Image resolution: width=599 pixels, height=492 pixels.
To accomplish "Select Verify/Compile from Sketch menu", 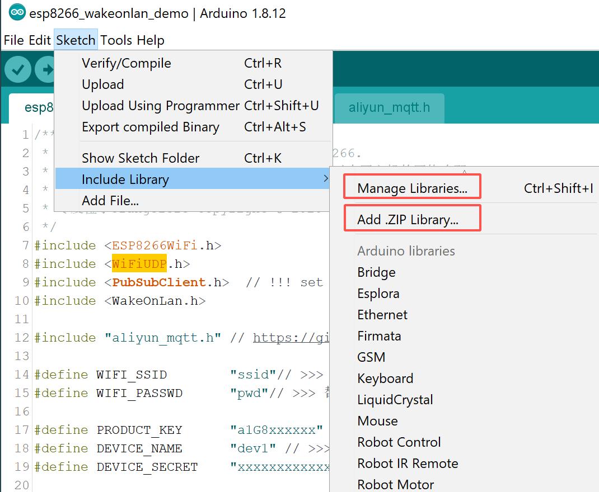I will pyautogui.click(x=127, y=63).
